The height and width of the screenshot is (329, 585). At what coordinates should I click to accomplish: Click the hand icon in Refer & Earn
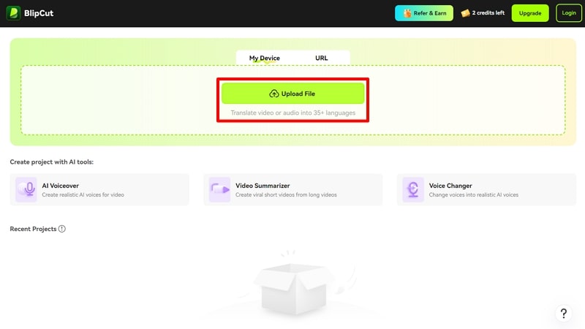407,13
